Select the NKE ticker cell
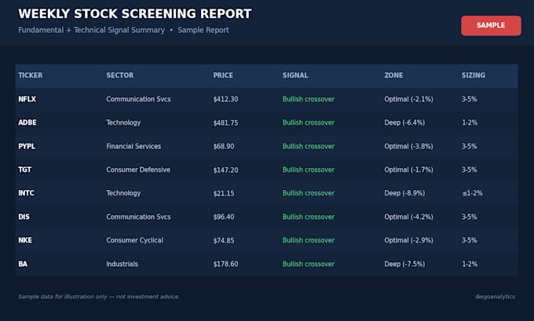Screen dimensions: 534x321 click(x=25, y=240)
